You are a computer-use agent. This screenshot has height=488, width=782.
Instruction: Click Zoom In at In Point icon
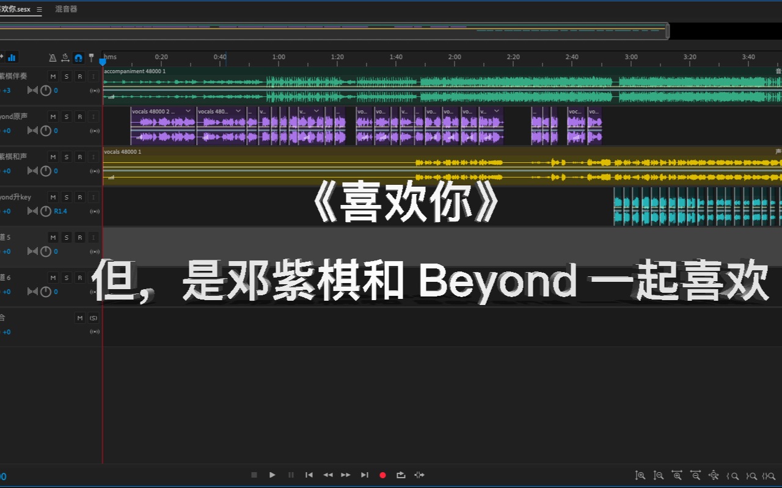point(734,475)
